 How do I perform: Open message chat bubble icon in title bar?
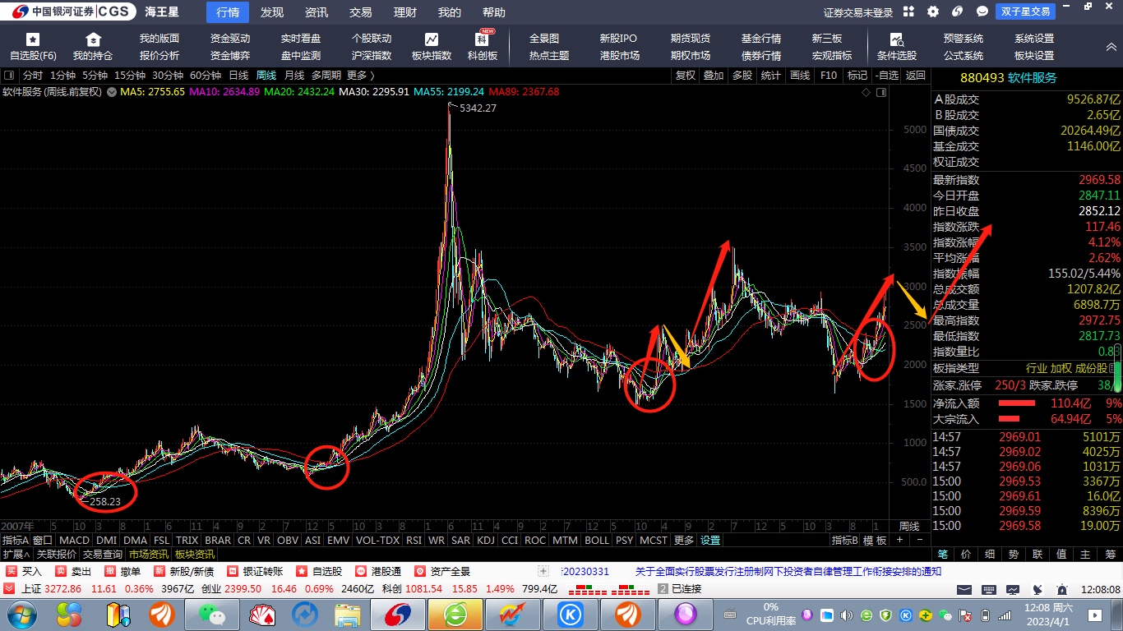click(982, 12)
